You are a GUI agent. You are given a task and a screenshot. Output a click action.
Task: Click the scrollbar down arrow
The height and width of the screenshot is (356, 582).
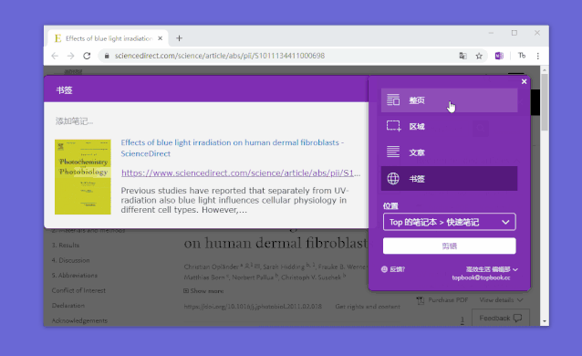[x=545, y=321]
